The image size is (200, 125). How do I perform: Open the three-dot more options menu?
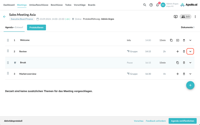(195, 17)
